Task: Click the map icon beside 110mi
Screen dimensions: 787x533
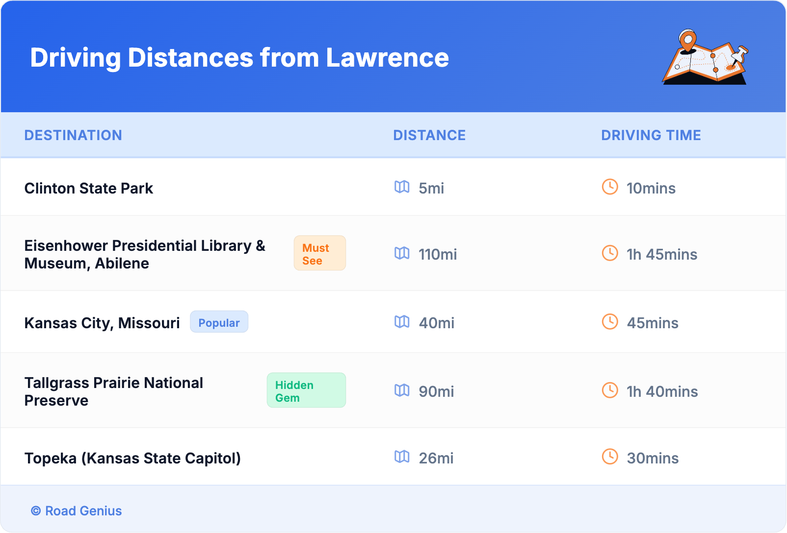Action: (402, 253)
